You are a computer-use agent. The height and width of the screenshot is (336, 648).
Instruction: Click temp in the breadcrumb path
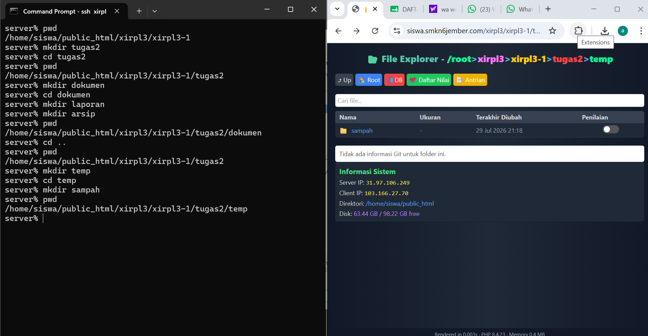(x=601, y=59)
